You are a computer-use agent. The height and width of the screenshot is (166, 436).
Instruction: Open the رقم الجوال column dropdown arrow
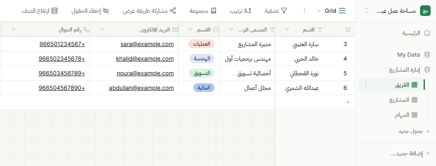pos(13,29)
